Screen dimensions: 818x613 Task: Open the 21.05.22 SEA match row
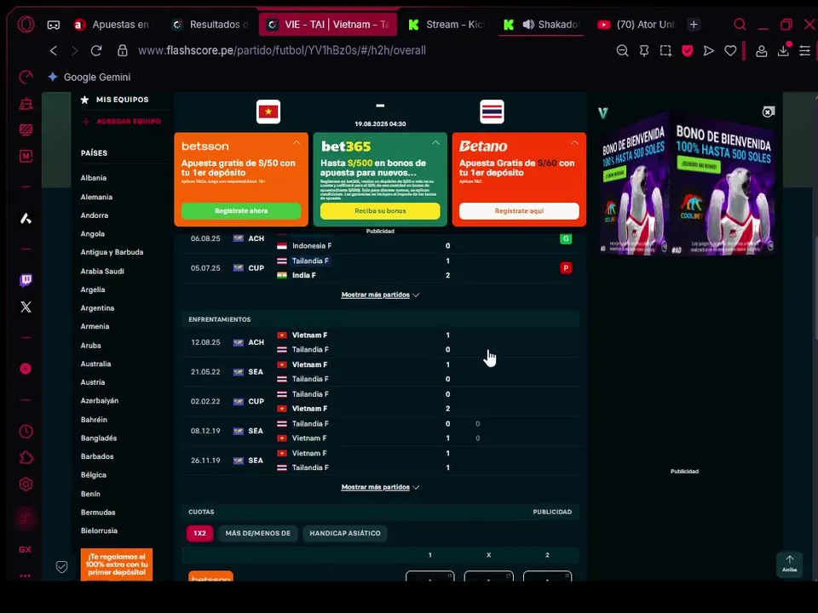380,372
